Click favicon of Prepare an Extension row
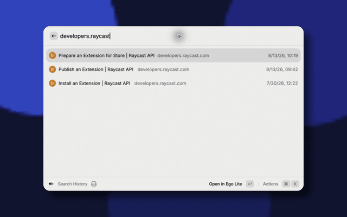This screenshot has height=217, width=347. click(52, 55)
